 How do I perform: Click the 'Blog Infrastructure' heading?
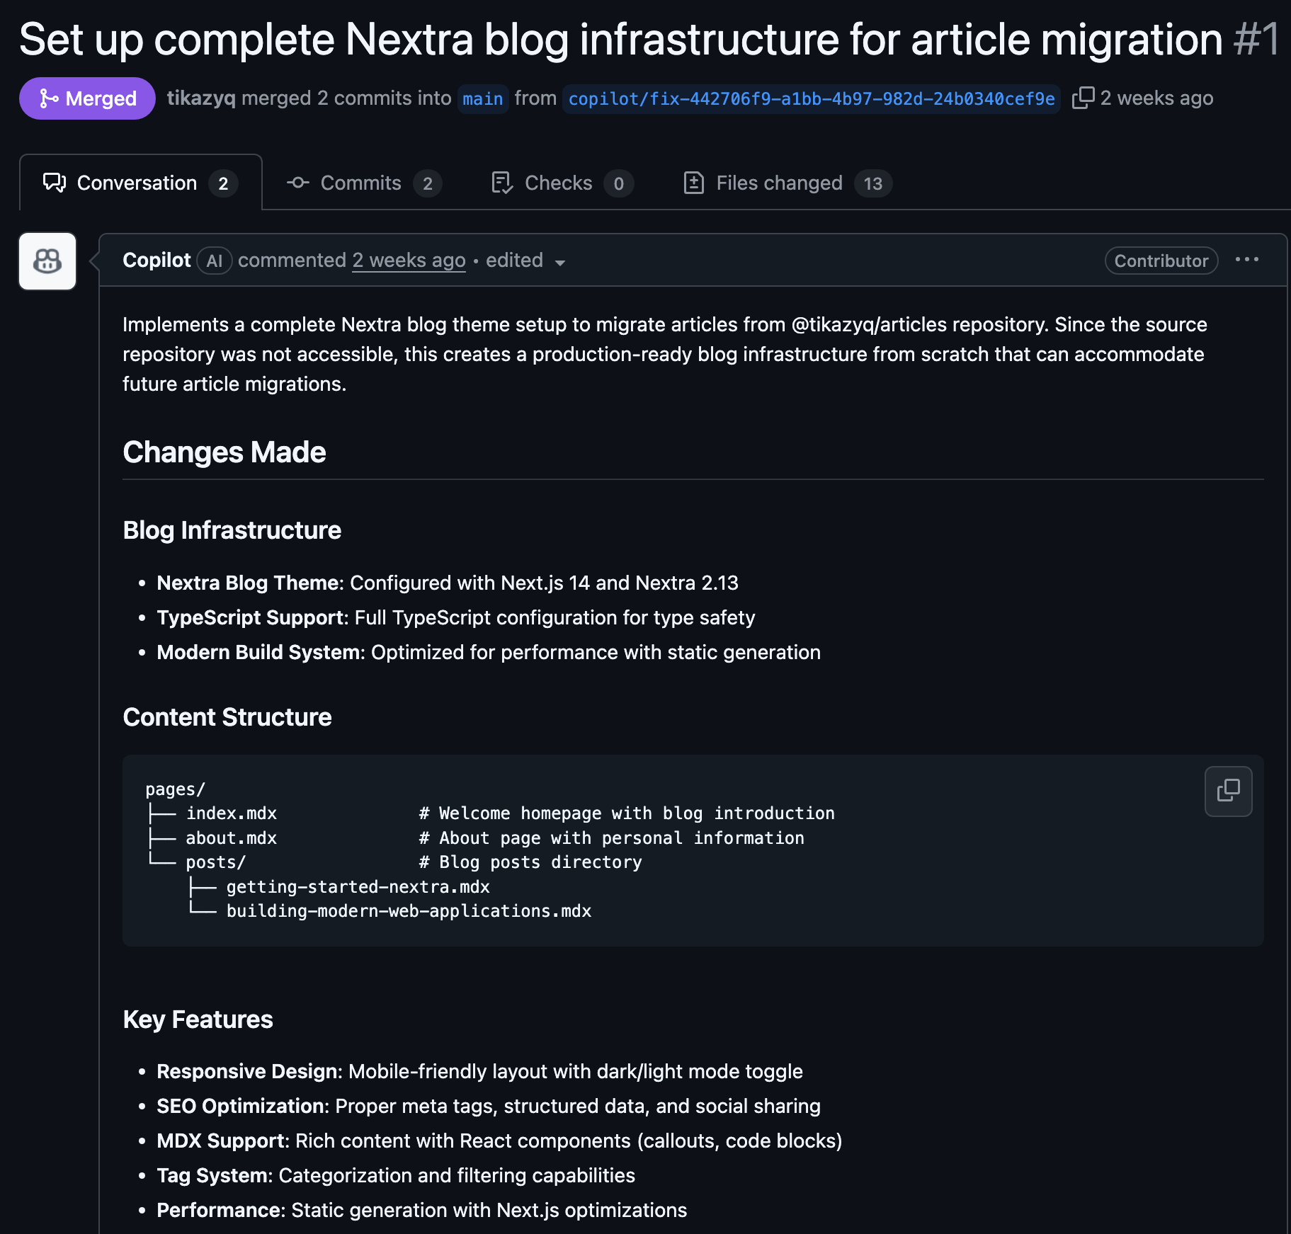click(x=232, y=530)
